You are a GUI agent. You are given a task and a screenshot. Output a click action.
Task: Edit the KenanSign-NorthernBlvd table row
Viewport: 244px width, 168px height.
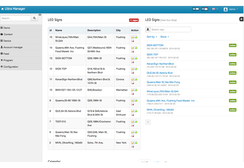pos(133,79)
